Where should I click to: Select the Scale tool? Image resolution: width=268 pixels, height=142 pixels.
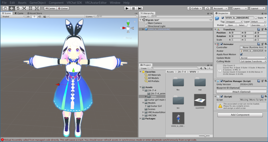24,8
